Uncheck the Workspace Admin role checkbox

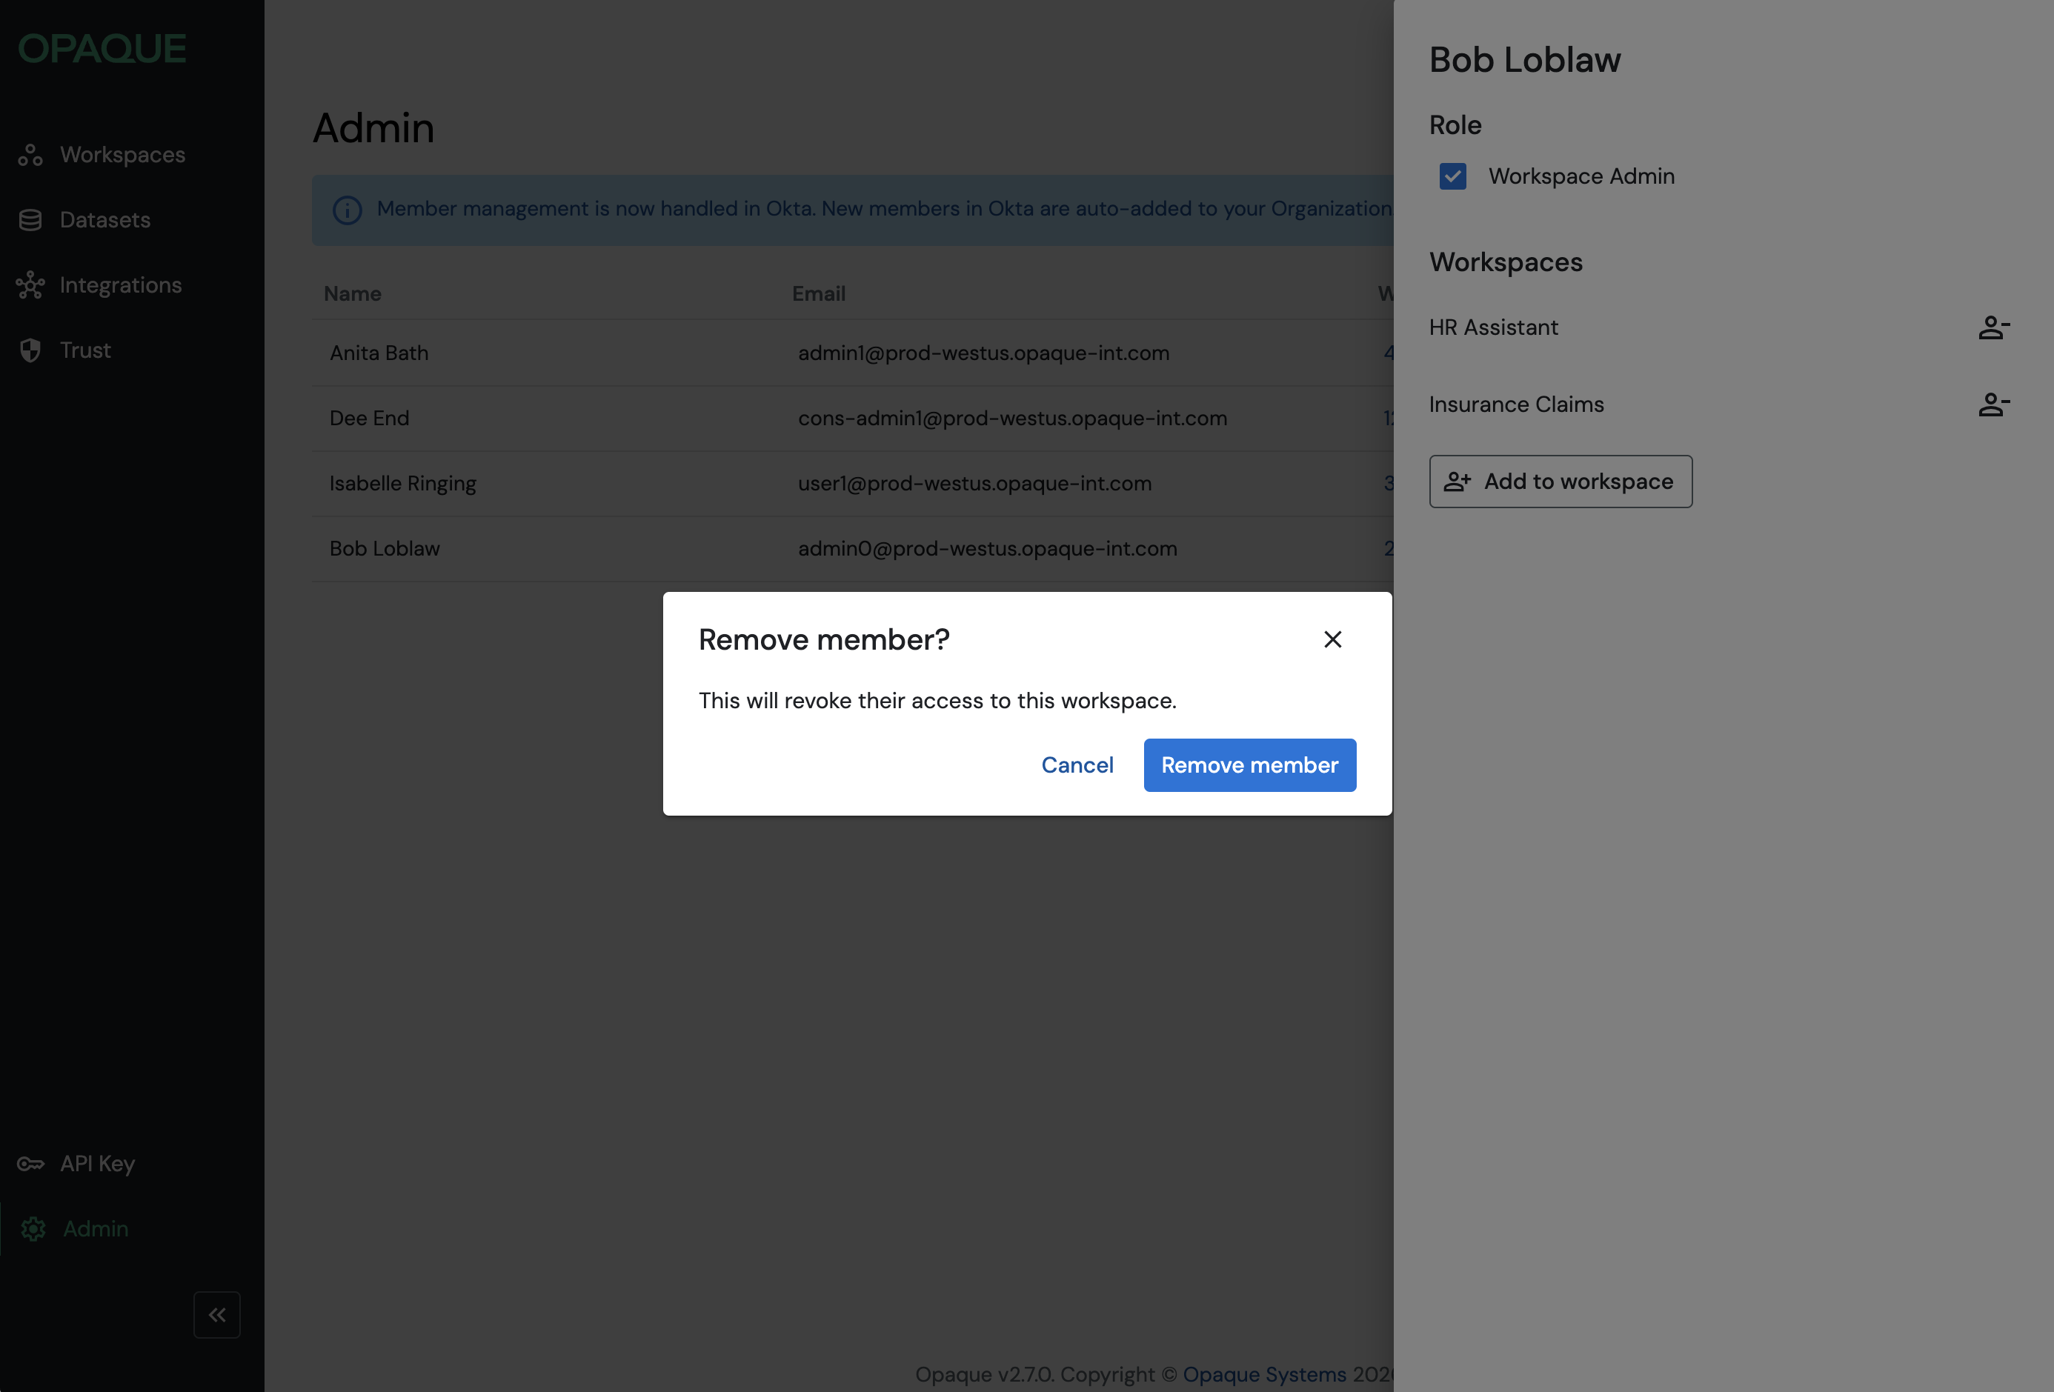coord(1452,176)
